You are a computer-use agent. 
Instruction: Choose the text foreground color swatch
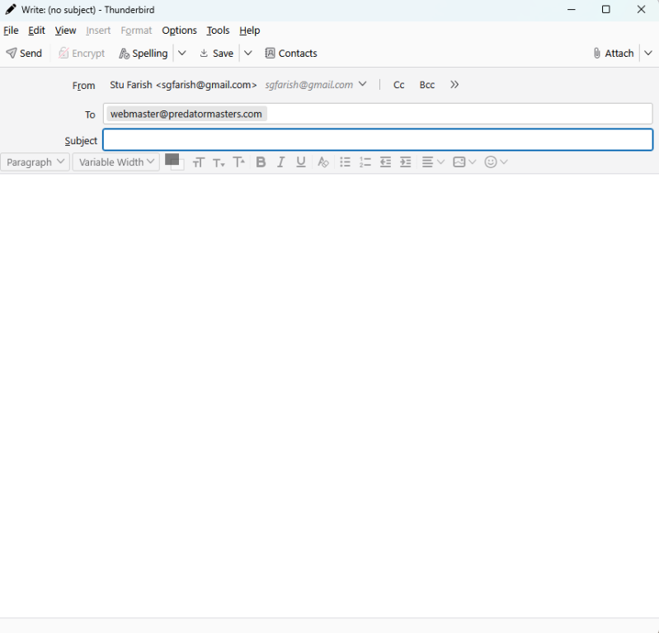pyautogui.click(x=172, y=159)
